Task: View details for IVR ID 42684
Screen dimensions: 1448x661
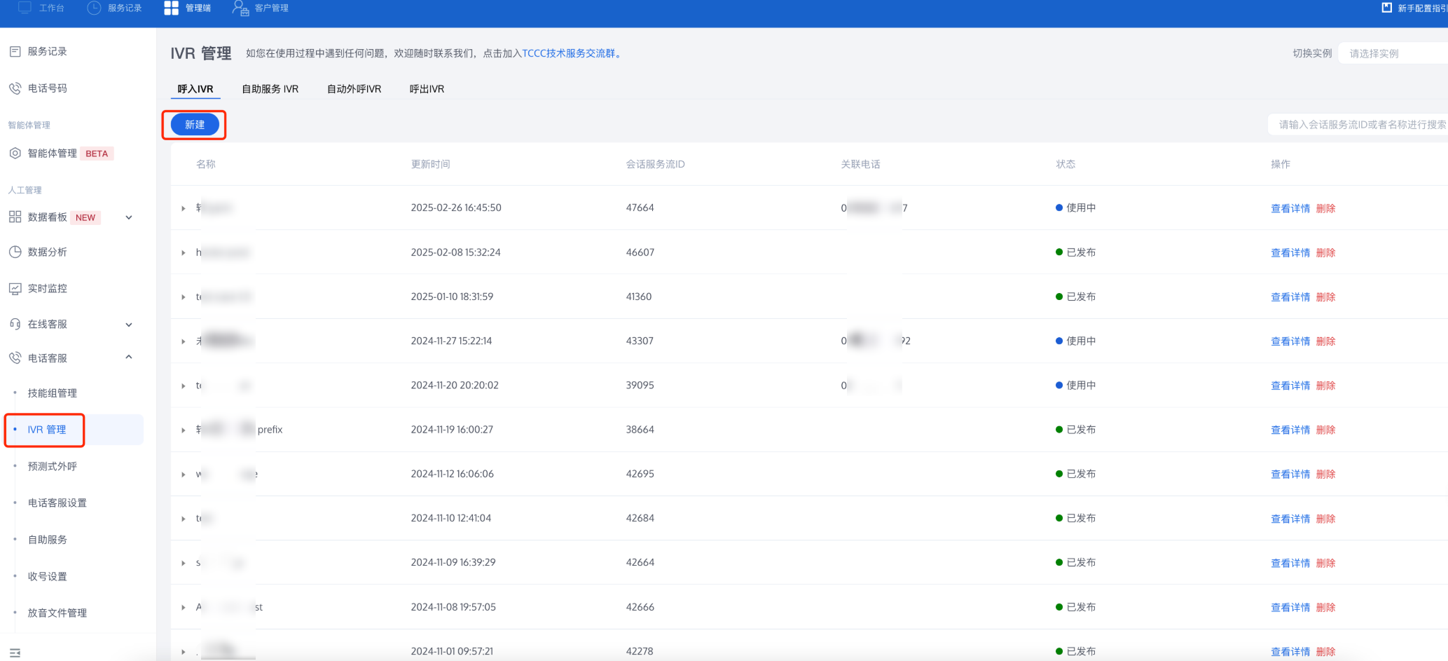Action: tap(1290, 519)
